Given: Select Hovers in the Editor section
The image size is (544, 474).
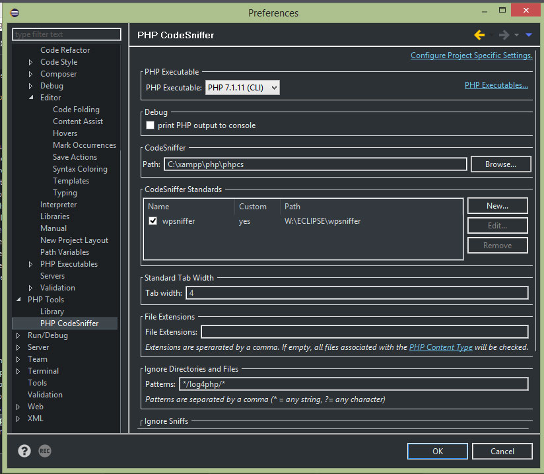Looking at the screenshot, I should point(65,133).
